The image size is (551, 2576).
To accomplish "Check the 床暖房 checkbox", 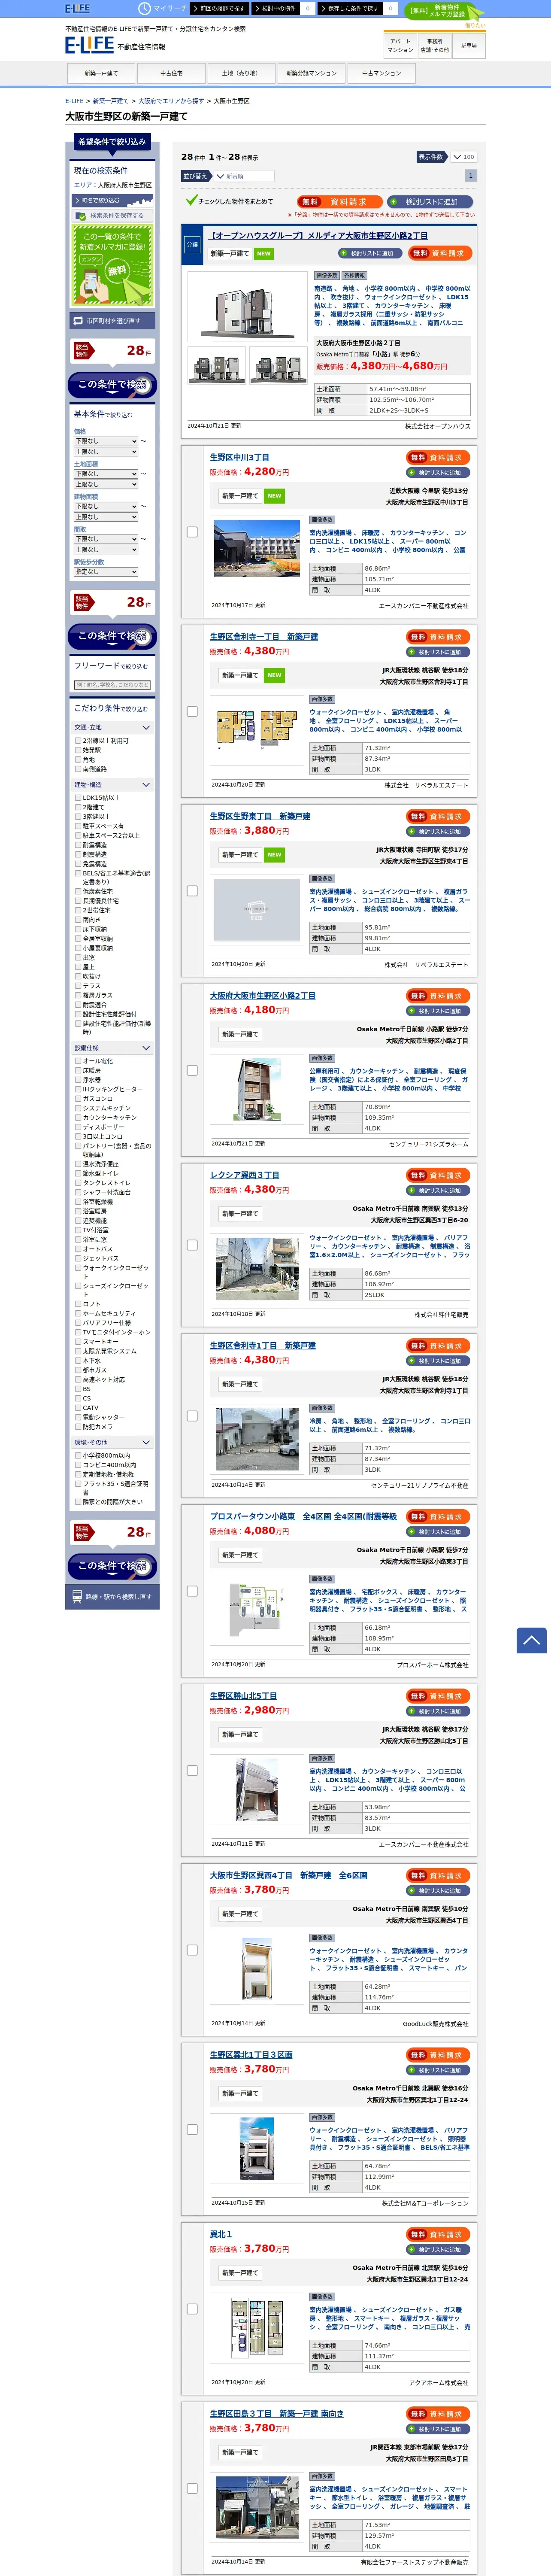I will tap(78, 1070).
